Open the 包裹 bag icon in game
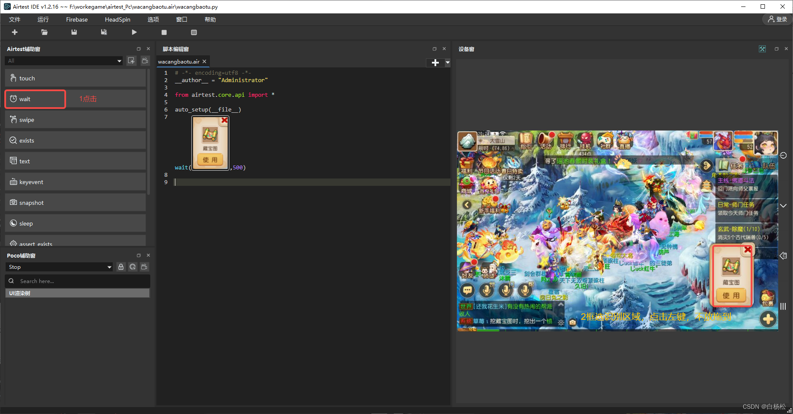 (x=768, y=298)
